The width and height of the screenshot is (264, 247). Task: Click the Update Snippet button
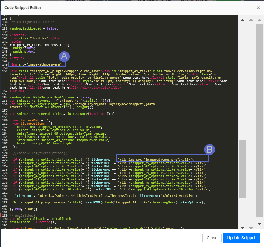(x=241, y=238)
